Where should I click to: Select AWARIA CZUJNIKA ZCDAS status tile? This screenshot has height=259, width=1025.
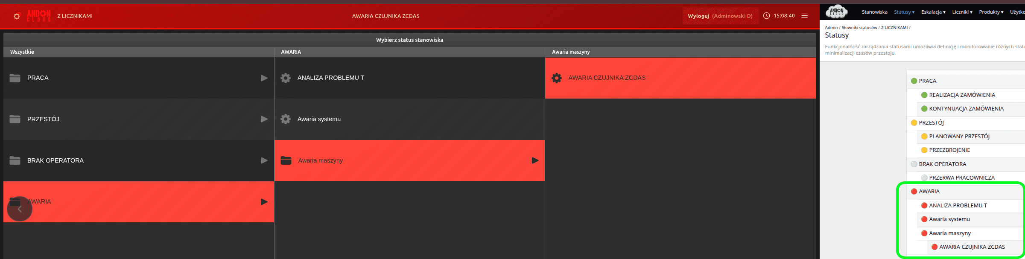tap(680, 78)
